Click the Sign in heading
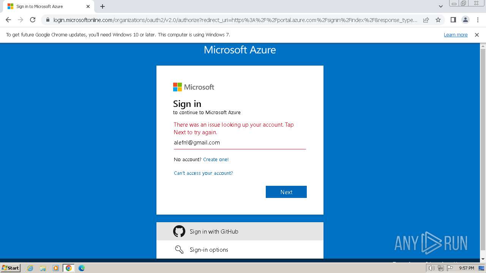 coord(187,104)
